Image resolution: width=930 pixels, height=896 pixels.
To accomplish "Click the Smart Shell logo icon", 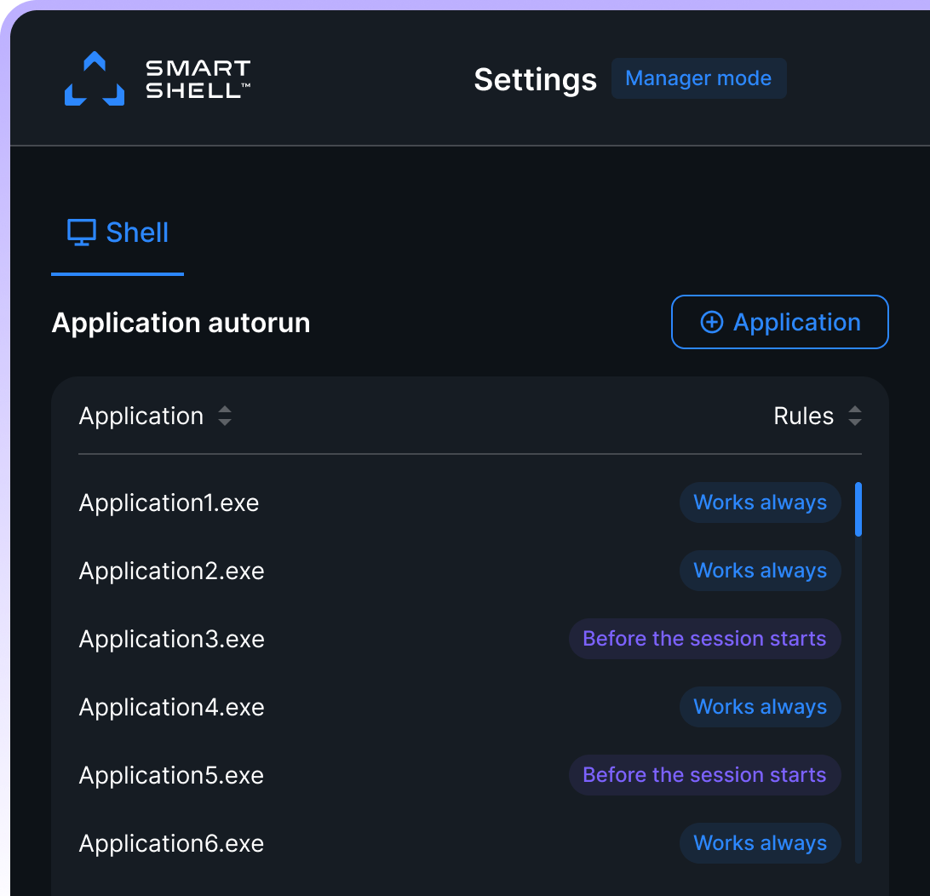I will (x=95, y=79).
